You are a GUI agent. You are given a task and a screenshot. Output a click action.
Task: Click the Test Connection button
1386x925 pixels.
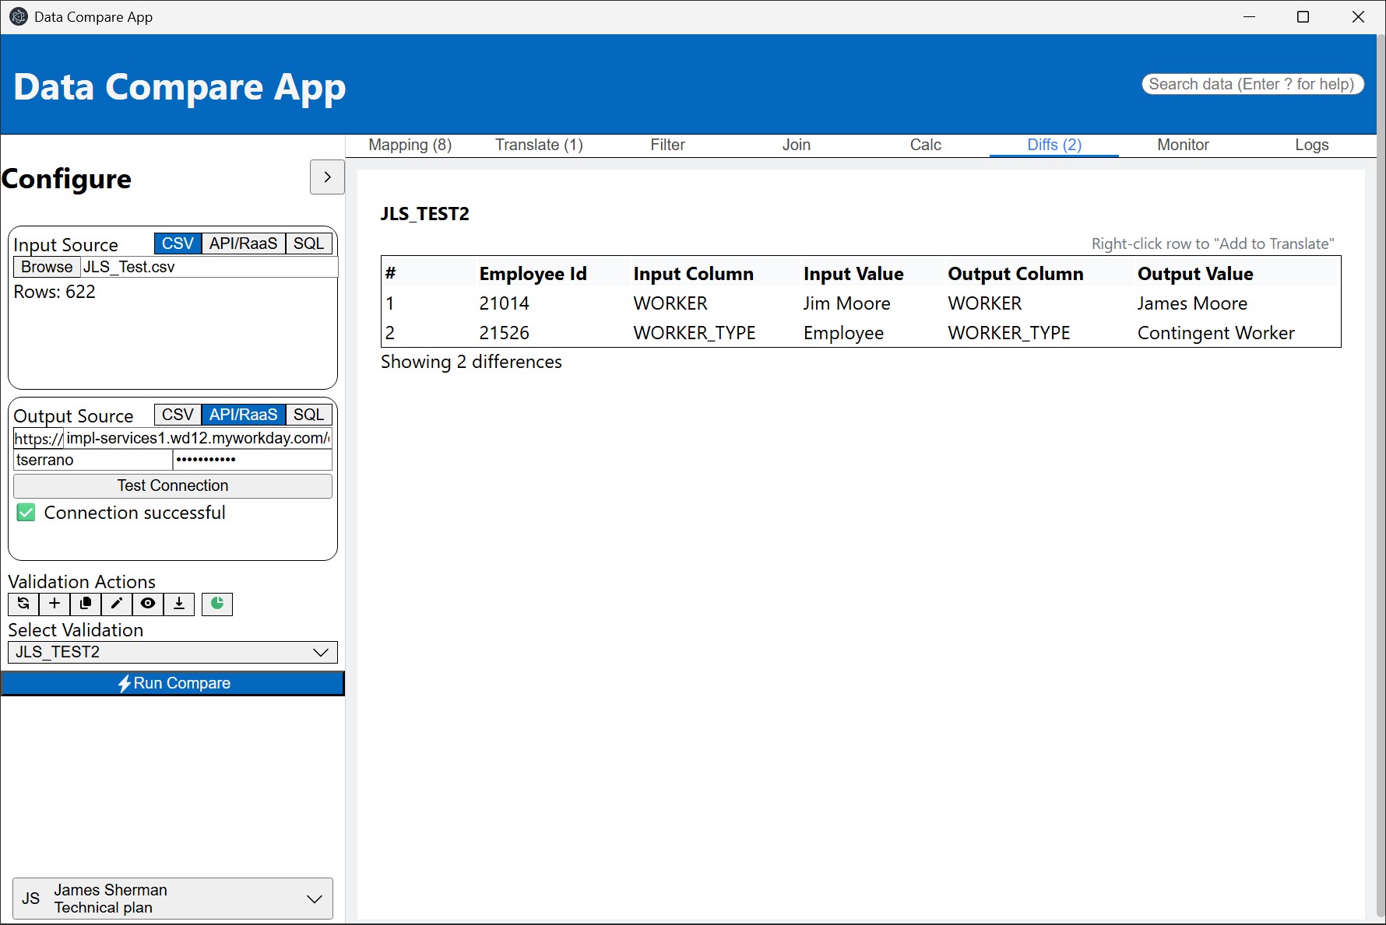tap(173, 485)
